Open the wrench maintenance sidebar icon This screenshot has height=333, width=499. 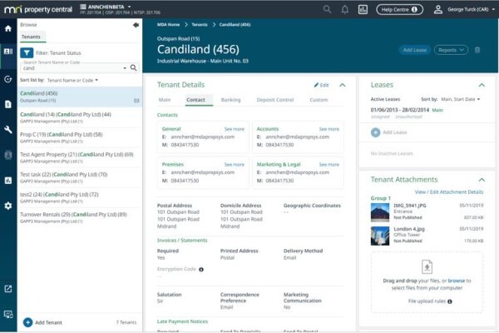pos(8,129)
